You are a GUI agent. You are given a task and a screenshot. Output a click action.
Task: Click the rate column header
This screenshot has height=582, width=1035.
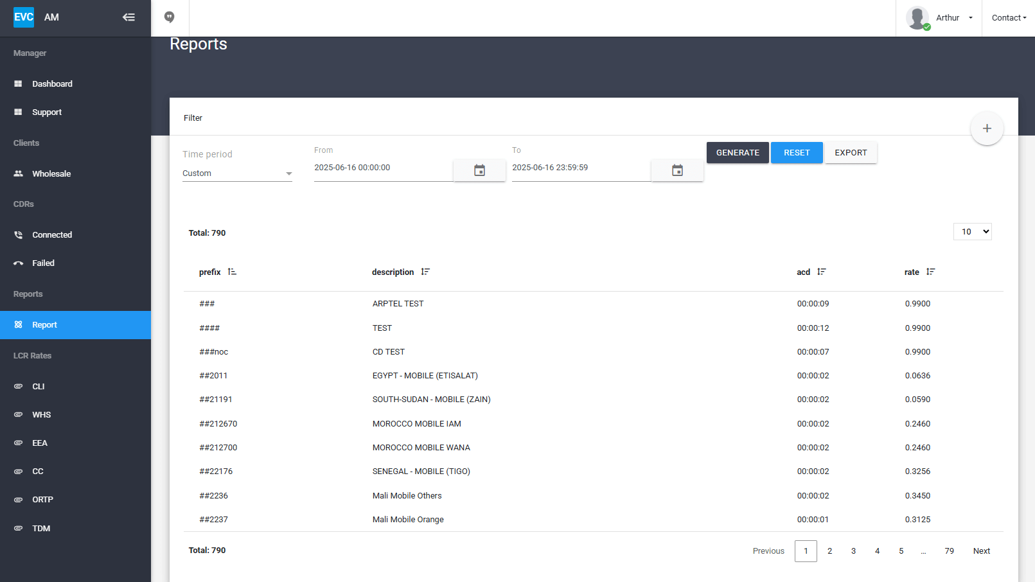pos(912,272)
